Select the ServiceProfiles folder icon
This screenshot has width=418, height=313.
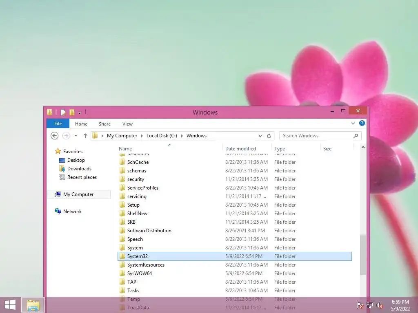coord(122,187)
